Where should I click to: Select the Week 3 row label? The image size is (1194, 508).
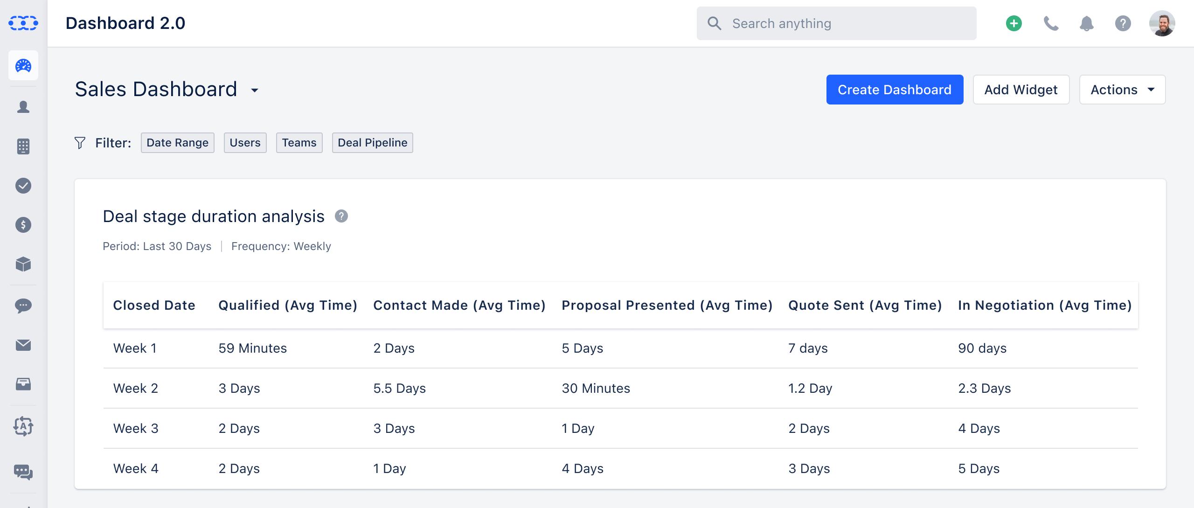coord(136,429)
